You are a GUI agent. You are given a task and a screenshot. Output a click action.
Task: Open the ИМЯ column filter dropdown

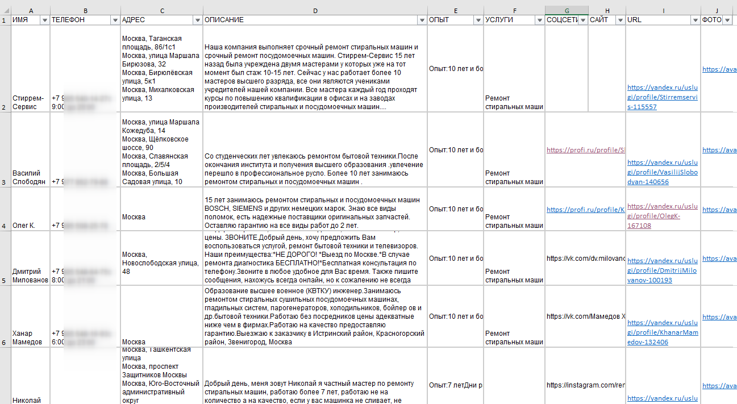click(45, 20)
